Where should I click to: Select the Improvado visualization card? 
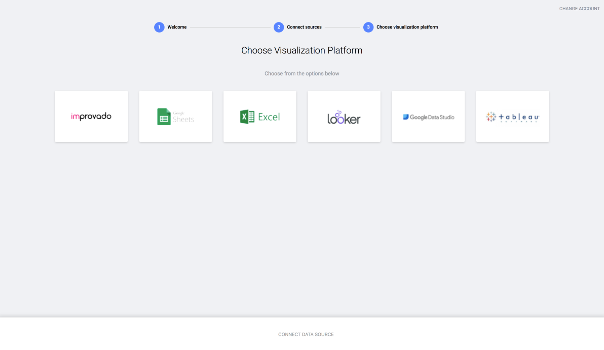coord(91,116)
